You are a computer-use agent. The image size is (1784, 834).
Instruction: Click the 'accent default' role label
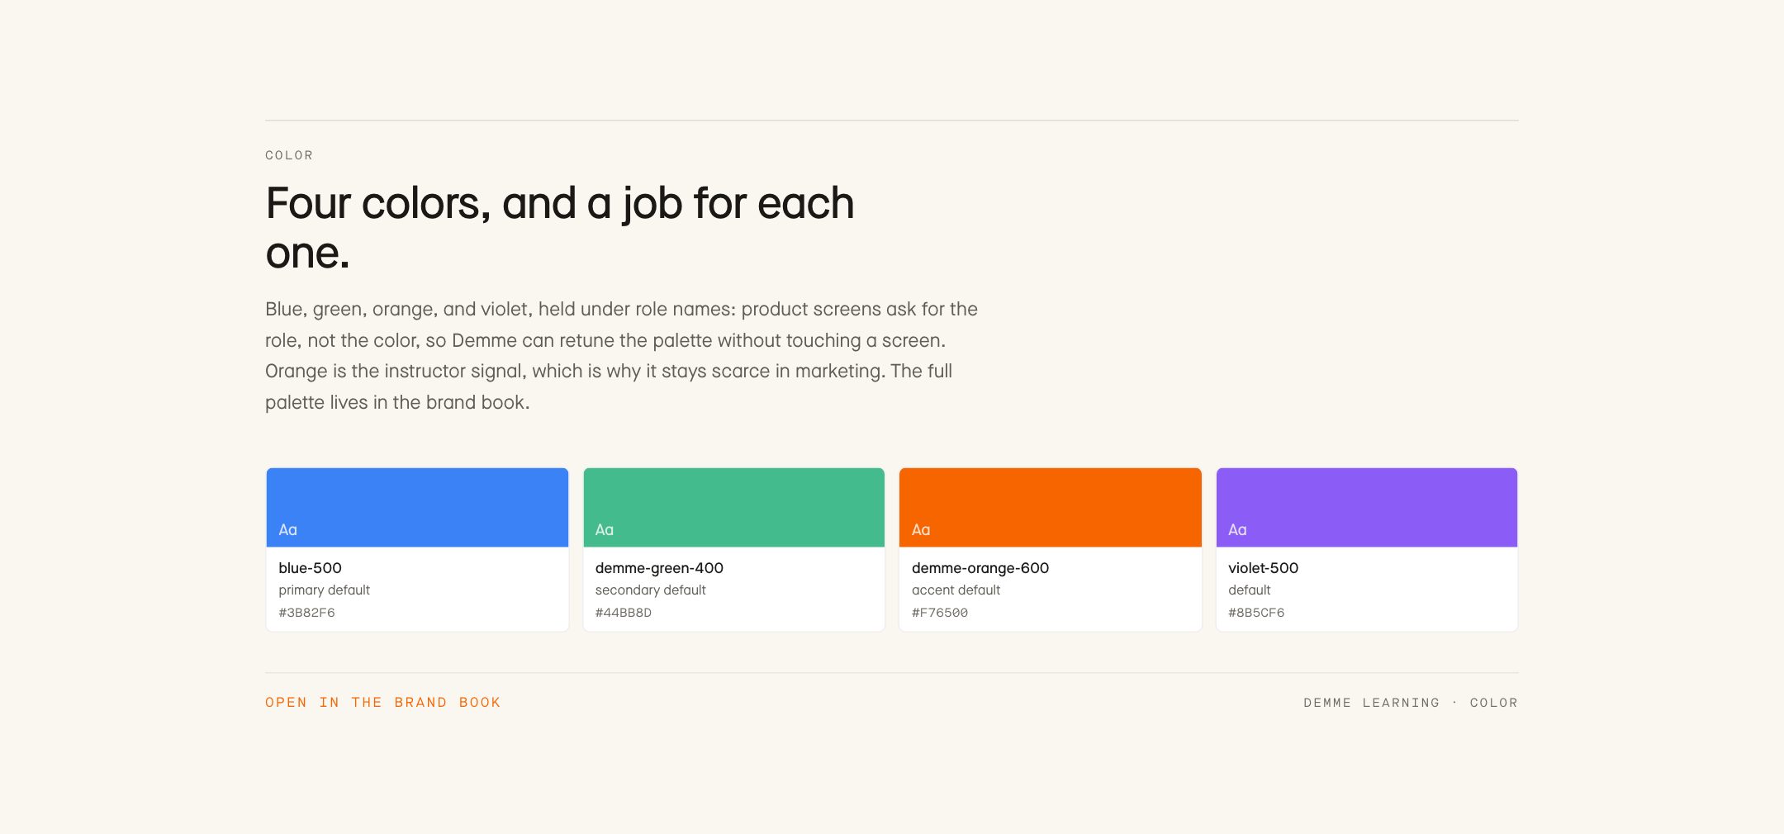(956, 590)
